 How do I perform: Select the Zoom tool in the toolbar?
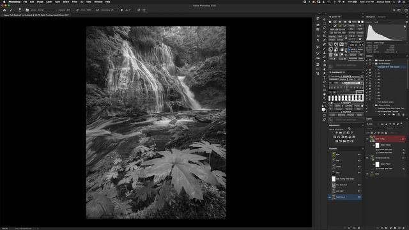[x=324, y=98]
